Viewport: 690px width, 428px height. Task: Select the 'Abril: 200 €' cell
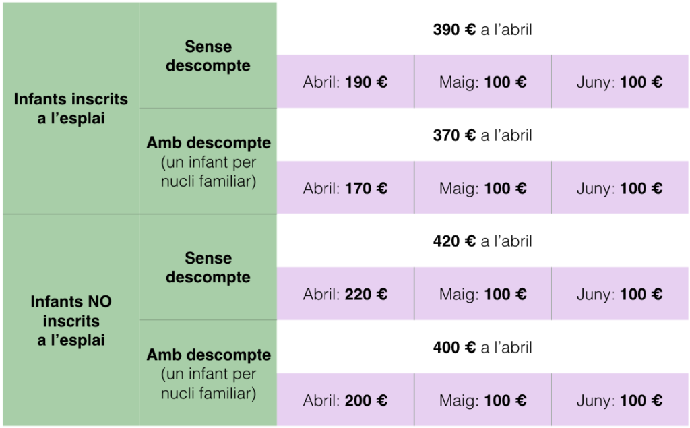pos(346,400)
